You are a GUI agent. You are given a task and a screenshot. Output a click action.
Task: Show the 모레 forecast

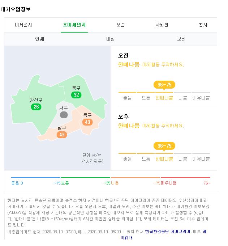[181, 39]
